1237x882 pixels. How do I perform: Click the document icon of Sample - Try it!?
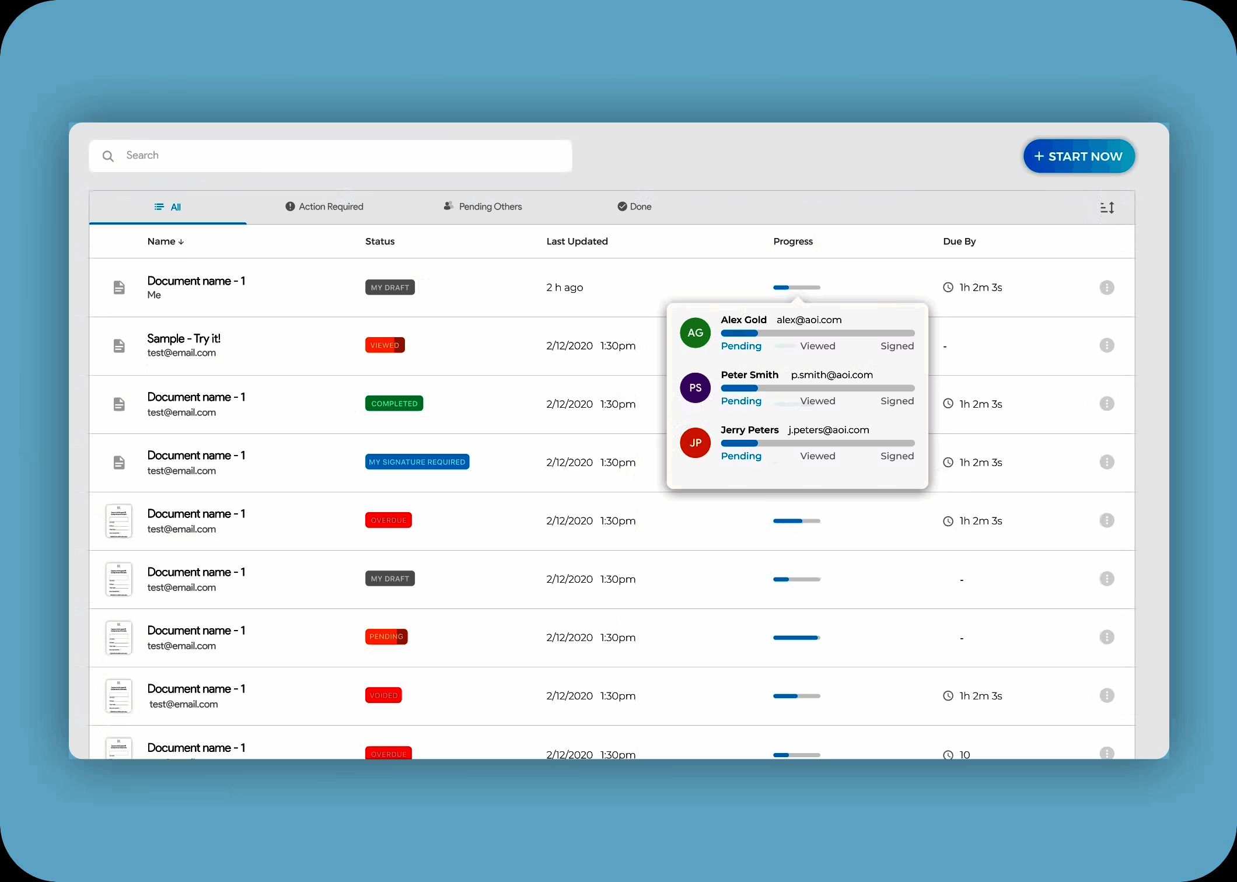(x=119, y=346)
